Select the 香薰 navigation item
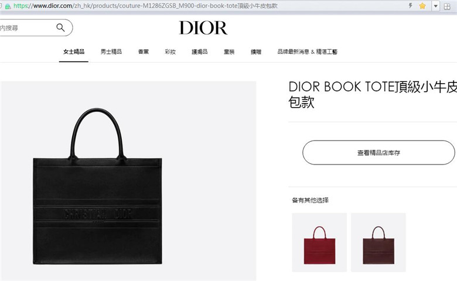This screenshot has height=281, width=457. pyautogui.click(x=144, y=52)
